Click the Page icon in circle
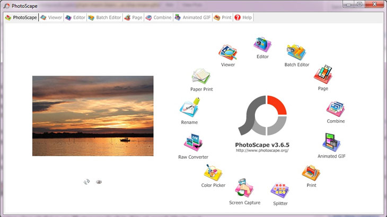 click(323, 74)
